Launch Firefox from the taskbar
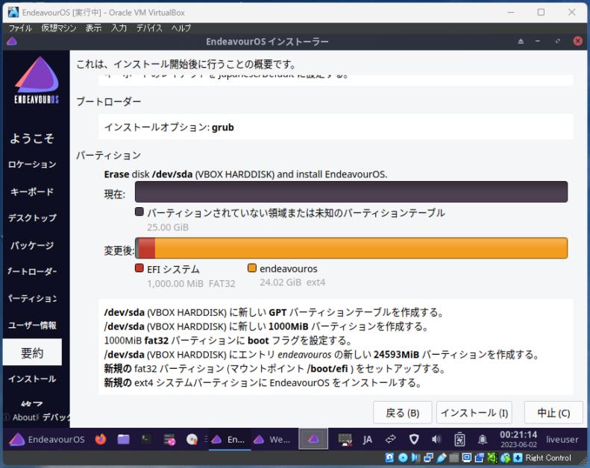This screenshot has height=468, width=590. click(x=101, y=439)
